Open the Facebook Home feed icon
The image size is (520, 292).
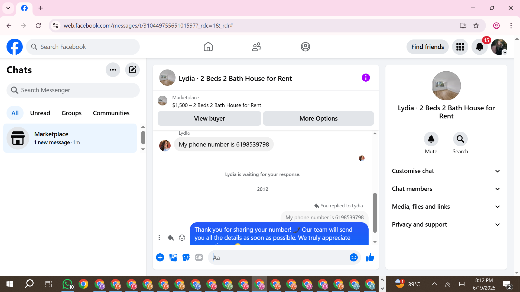pos(208,47)
